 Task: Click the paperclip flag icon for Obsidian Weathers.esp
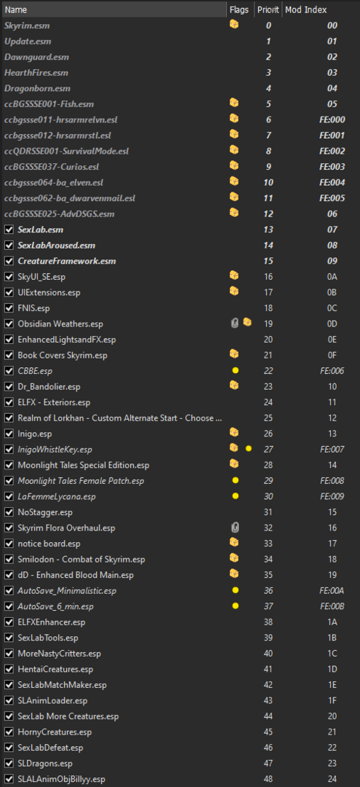click(x=235, y=324)
